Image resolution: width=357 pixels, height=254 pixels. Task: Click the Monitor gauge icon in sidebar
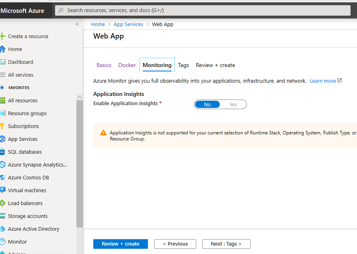(x=2, y=242)
